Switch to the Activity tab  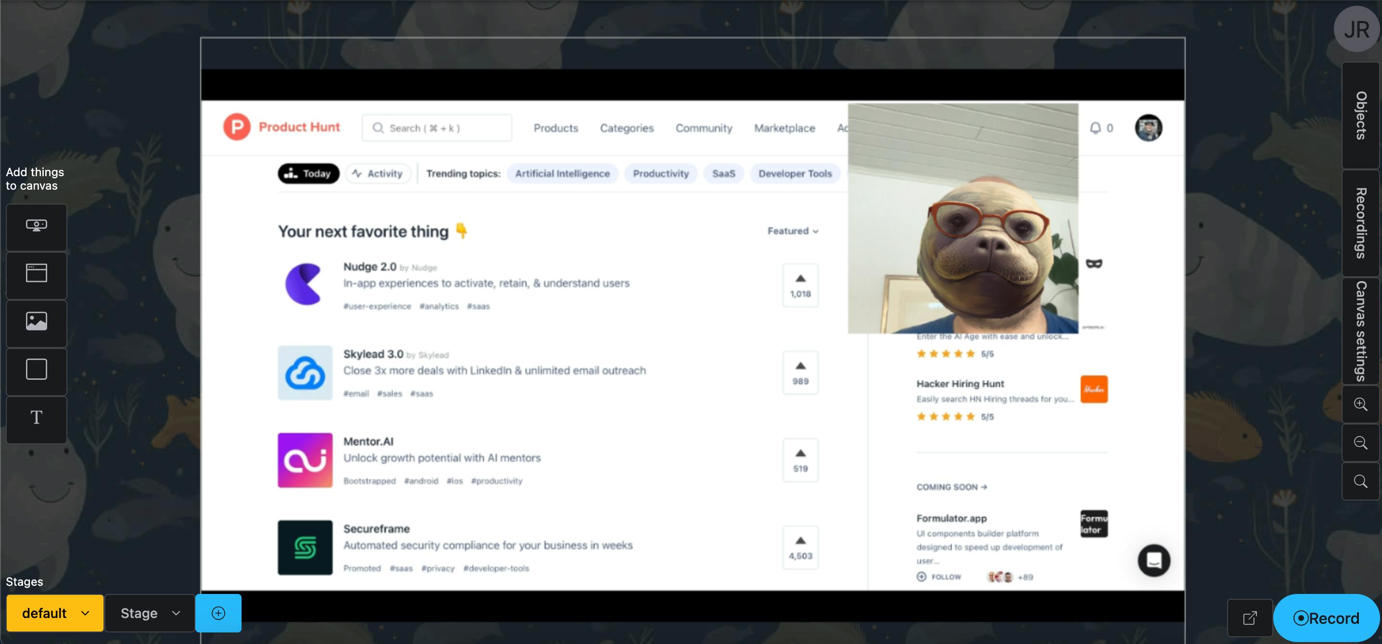378,173
